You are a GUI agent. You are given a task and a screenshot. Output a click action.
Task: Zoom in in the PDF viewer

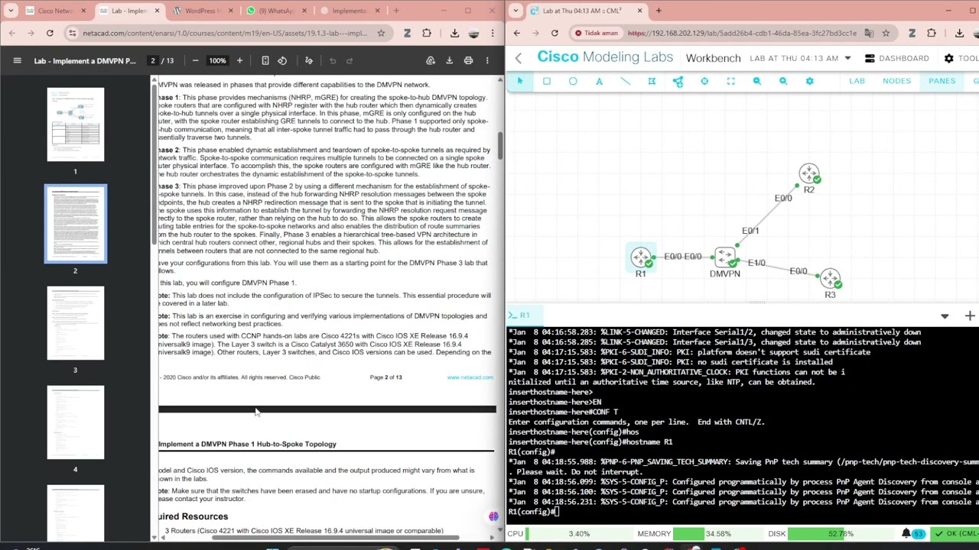click(x=239, y=60)
